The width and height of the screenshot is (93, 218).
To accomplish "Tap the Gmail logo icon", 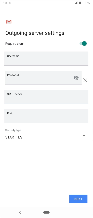I will [x=9, y=22].
